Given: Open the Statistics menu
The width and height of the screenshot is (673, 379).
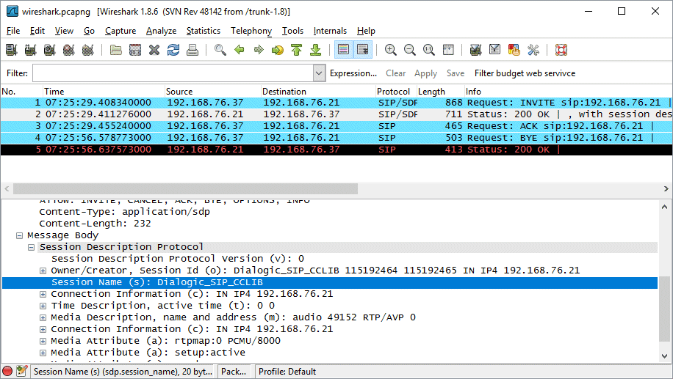Looking at the screenshot, I should (x=203, y=31).
